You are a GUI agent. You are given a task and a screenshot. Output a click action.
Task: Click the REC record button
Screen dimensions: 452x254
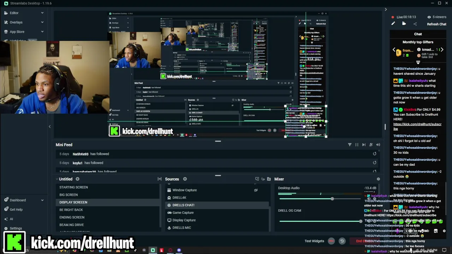(x=331, y=241)
